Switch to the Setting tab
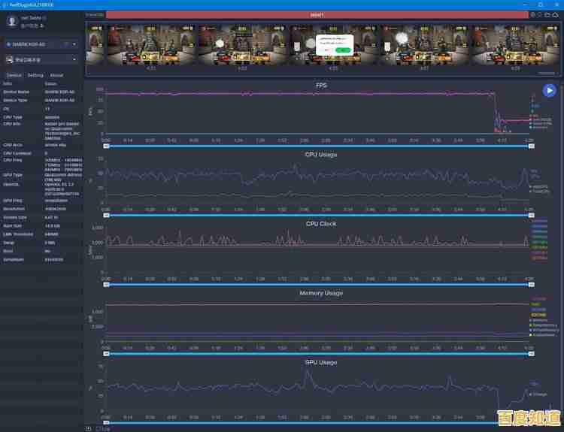Screen dimensions: 564x432 click(35, 75)
